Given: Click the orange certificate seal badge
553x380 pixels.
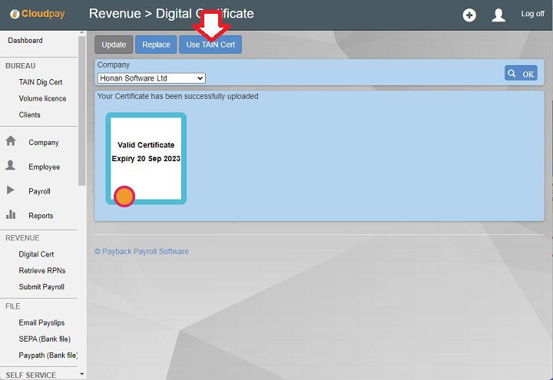Looking at the screenshot, I should pyautogui.click(x=124, y=197).
